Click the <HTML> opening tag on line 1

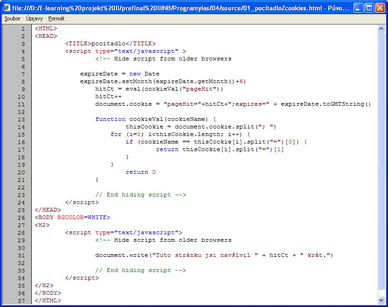46,29
